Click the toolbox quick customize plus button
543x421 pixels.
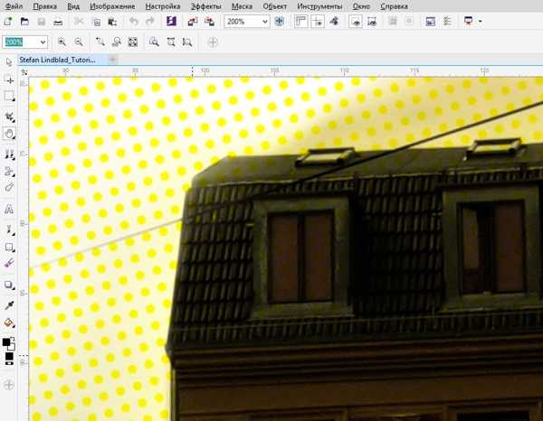point(9,384)
